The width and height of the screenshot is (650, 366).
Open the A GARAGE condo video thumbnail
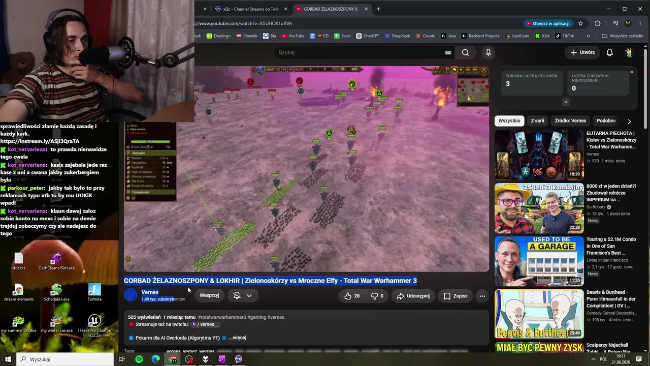point(539,261)
